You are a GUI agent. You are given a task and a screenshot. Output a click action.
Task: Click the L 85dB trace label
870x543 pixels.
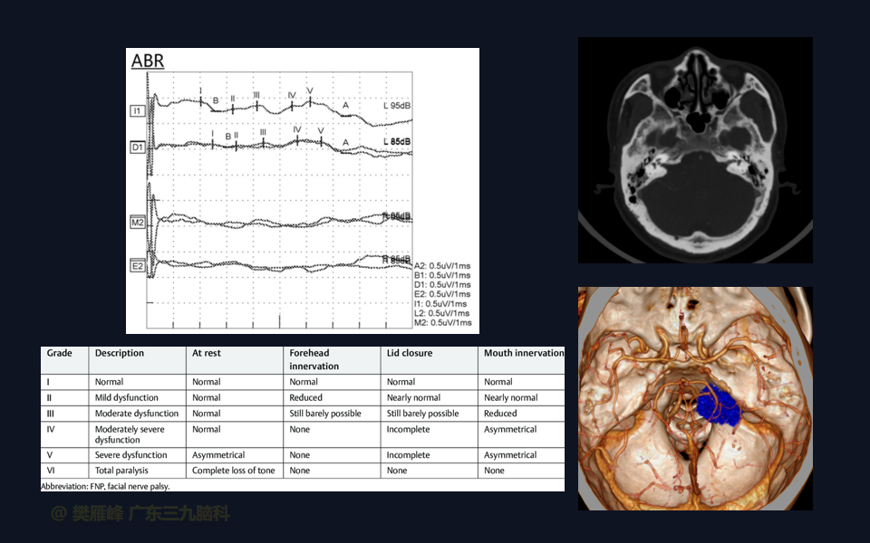pos(396,142)
